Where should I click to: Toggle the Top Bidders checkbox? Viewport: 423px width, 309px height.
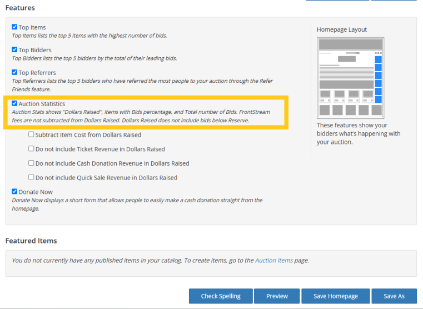pyautogui.click(x=14, y=49)
